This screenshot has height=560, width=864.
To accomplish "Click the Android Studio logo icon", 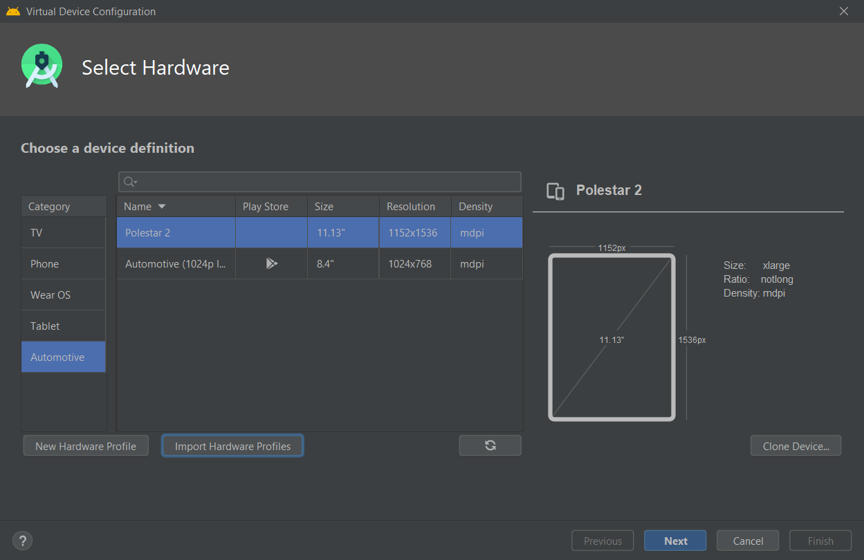I will pos(42,66).
